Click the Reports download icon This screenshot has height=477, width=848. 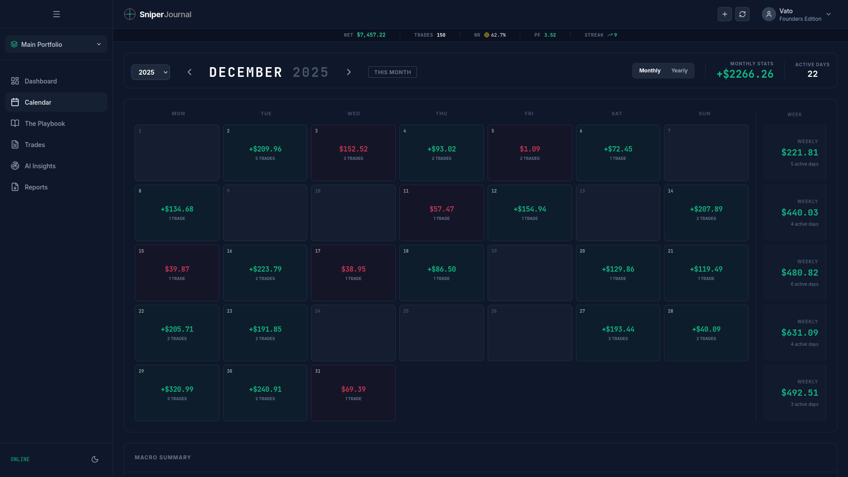coord(15,187)
